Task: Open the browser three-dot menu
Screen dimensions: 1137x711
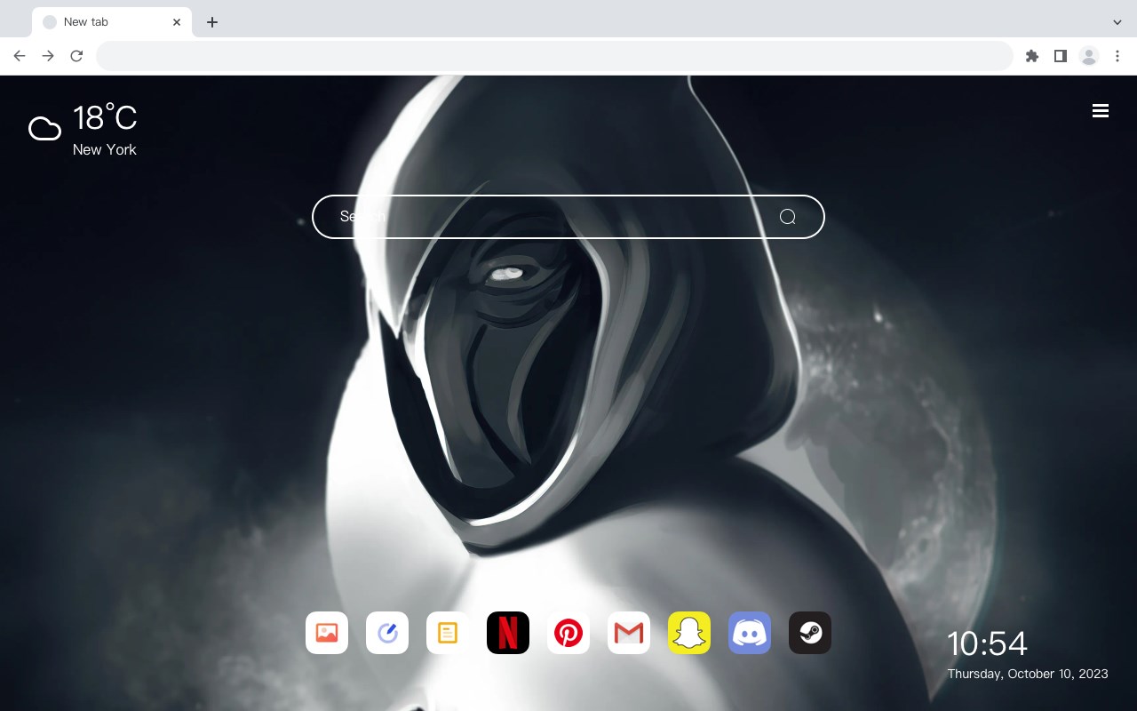Action: 1117,56
